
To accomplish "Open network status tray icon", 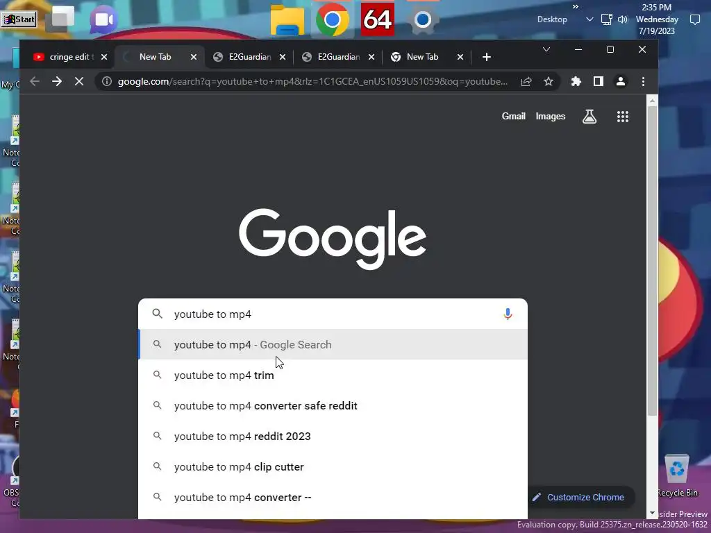I will click(x=606, y=19).
